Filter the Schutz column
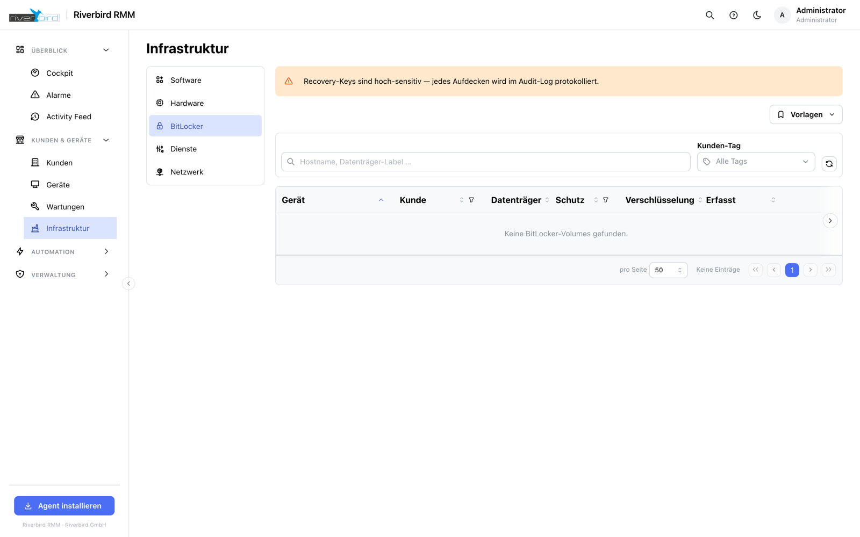 (606, 200)
